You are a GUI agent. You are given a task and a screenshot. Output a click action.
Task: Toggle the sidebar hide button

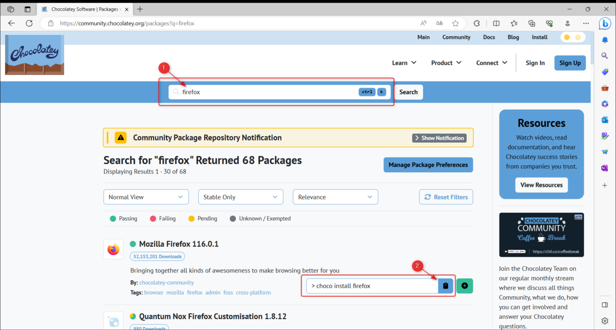[x=605, y=305]
